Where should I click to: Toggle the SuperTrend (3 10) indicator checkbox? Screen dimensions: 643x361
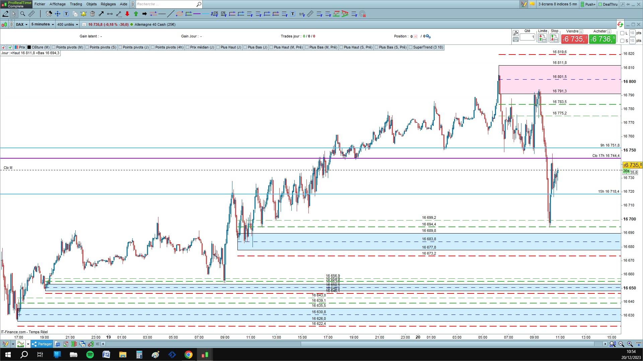click(411, 48)
